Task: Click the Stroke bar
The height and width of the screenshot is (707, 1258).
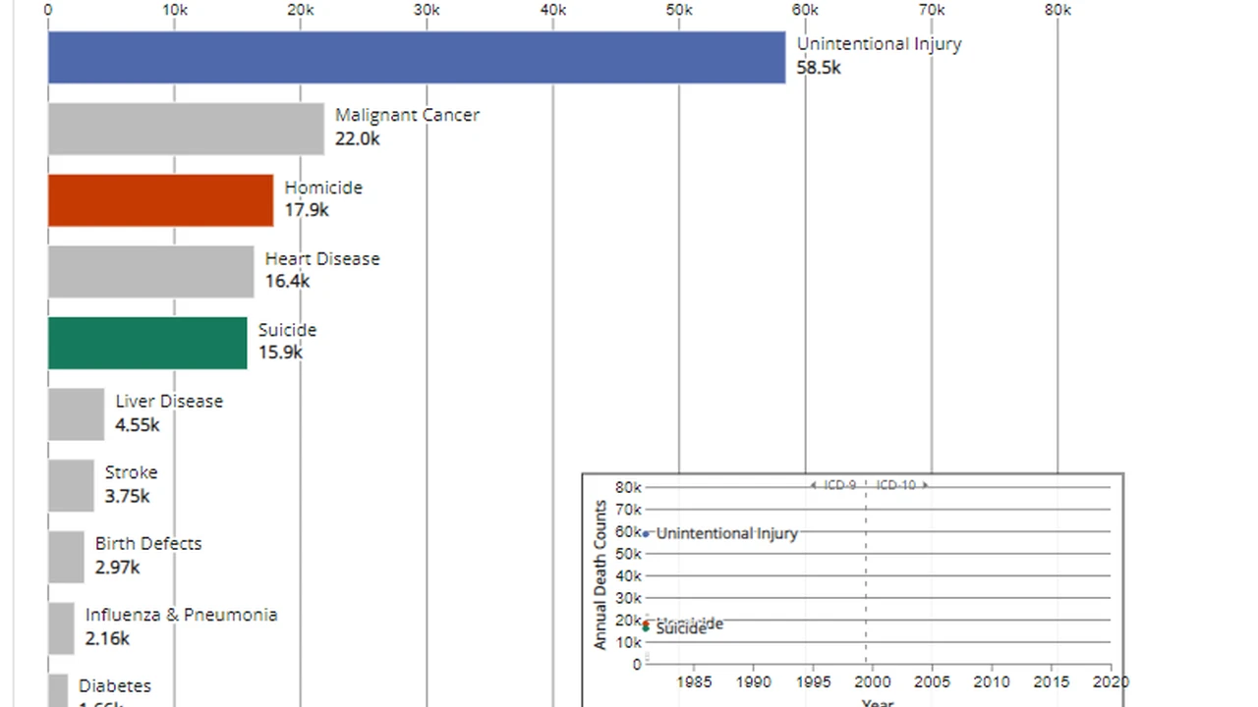Action: click(x=71, y=485)
